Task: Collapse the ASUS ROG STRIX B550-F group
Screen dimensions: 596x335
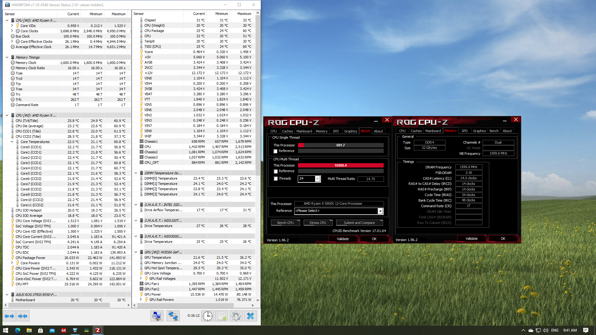Action: [x=7, y=295]
